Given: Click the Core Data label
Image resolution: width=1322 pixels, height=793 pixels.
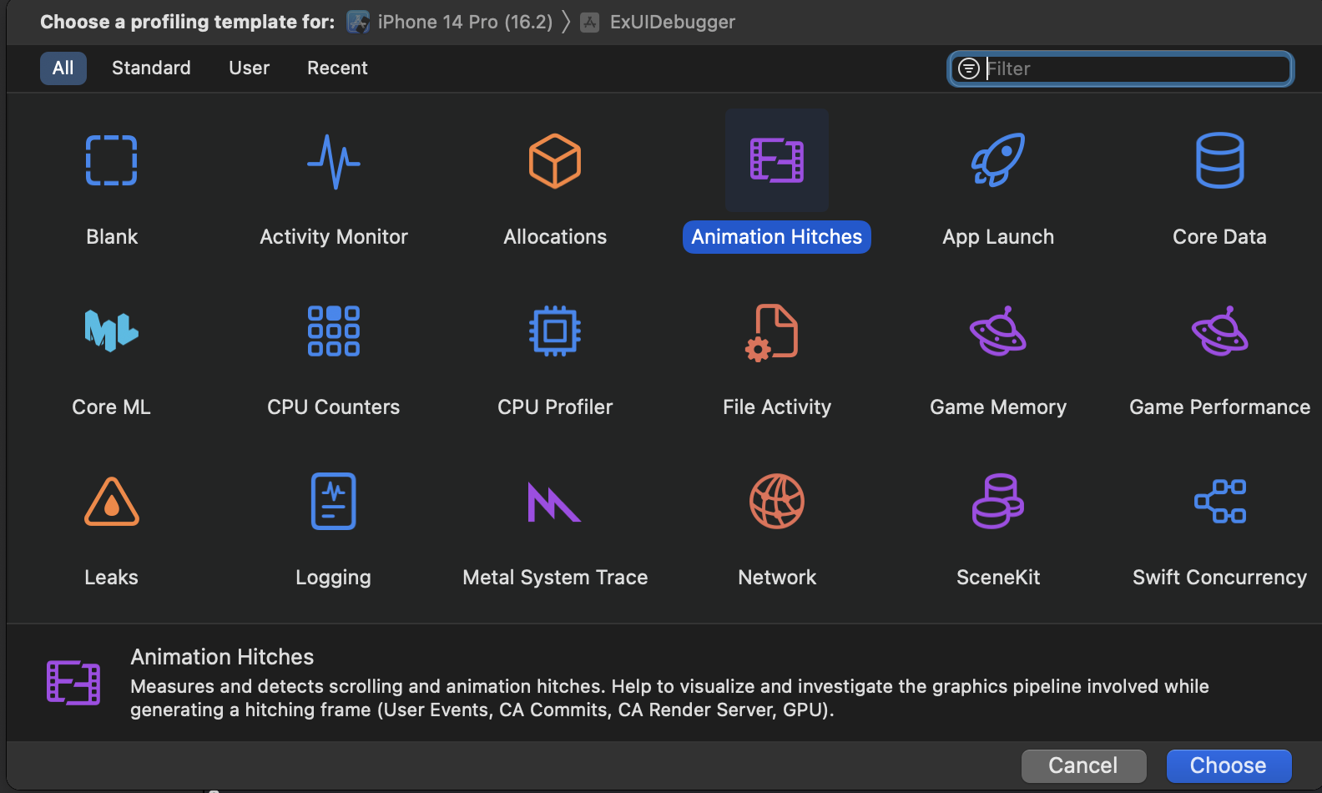Looking at the screenshot, I should 1220,237.
